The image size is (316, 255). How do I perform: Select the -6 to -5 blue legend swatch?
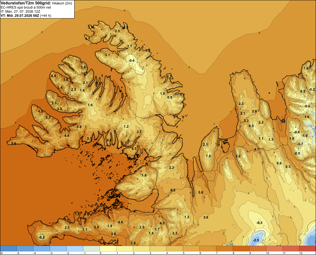9,249
